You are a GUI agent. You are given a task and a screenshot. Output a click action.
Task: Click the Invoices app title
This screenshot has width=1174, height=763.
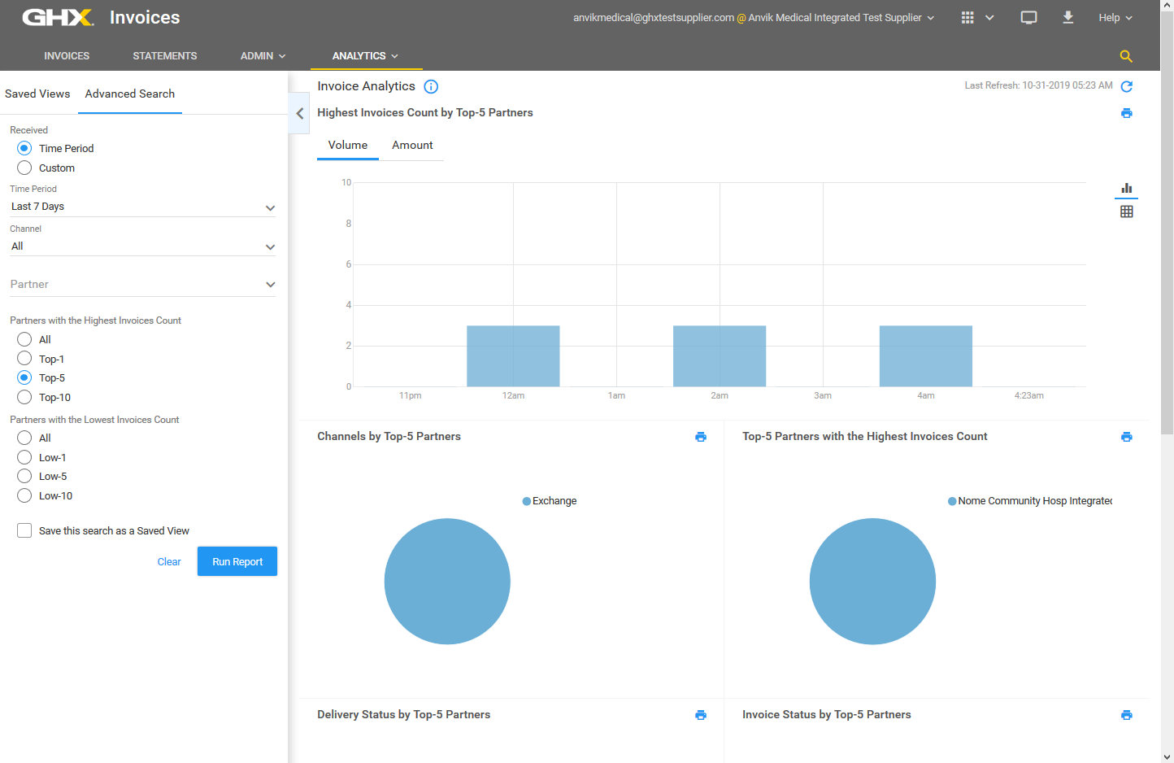click(x=145, y=17)
